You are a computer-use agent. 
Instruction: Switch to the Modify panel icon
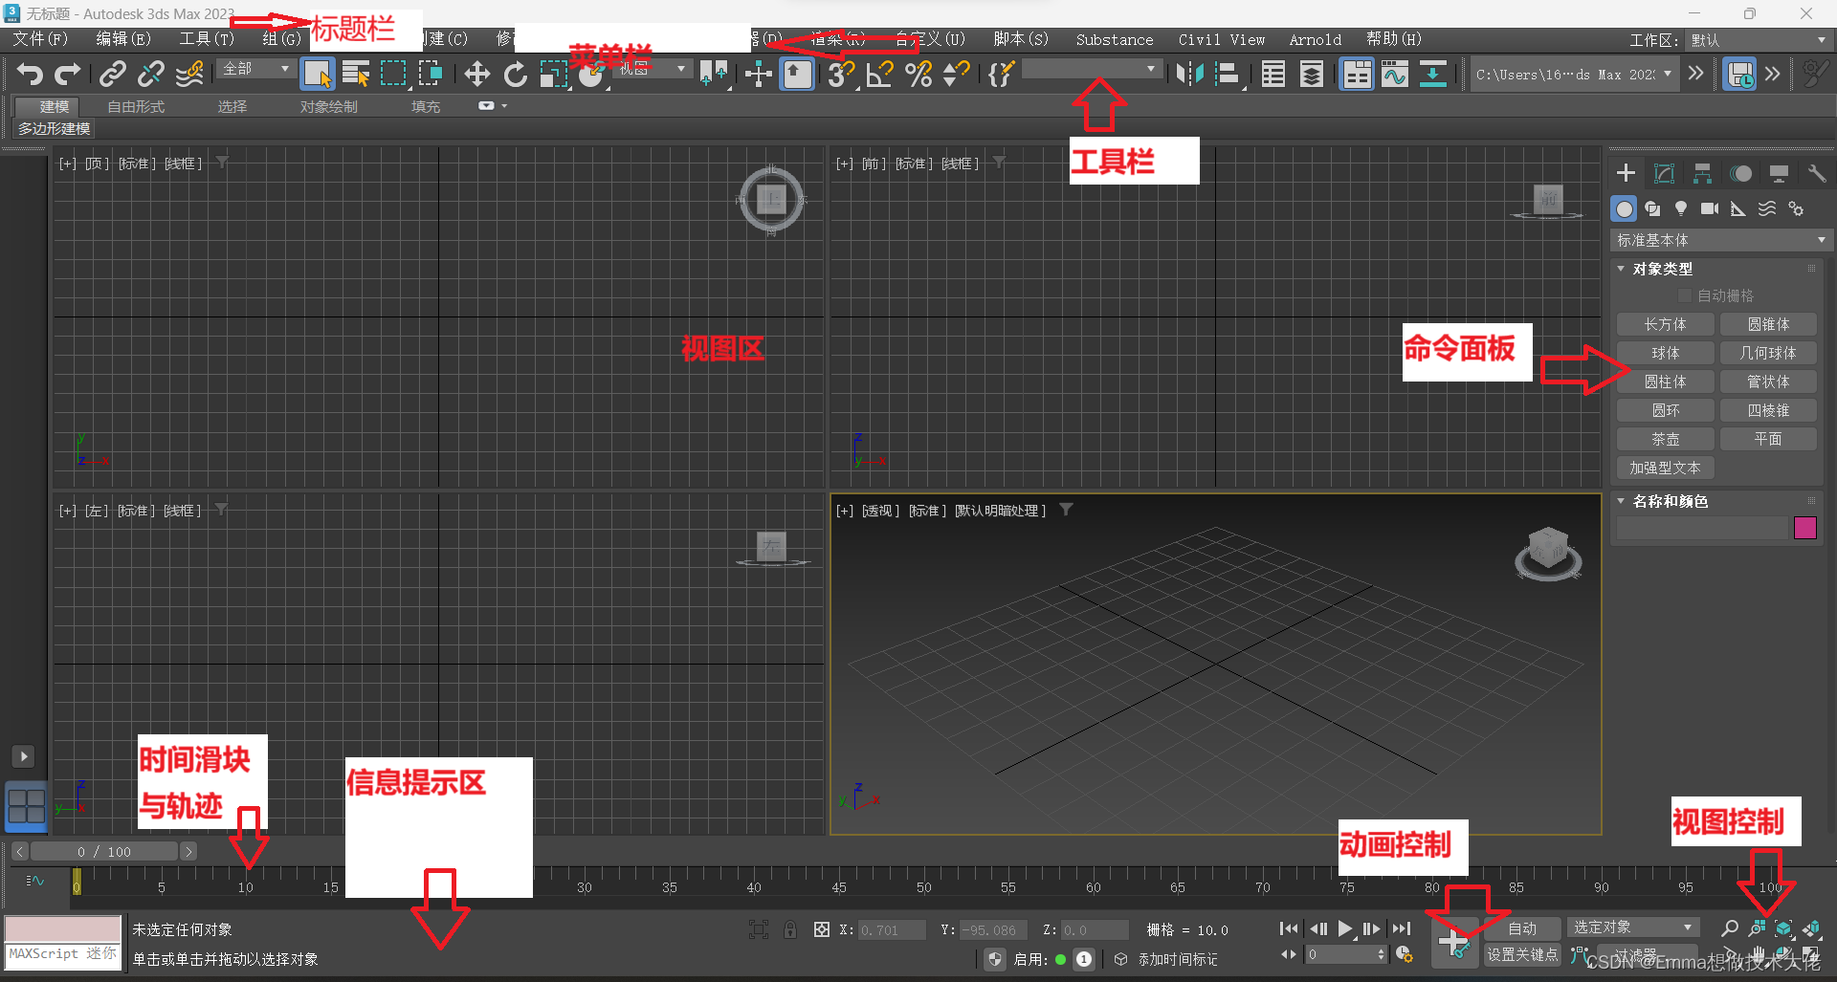click(1664, 173)
